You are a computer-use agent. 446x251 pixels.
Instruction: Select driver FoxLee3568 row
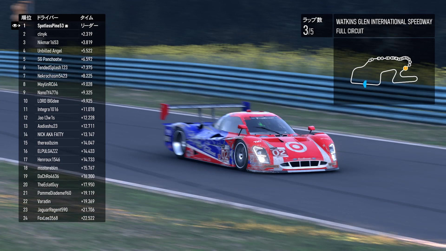(62, 218)
